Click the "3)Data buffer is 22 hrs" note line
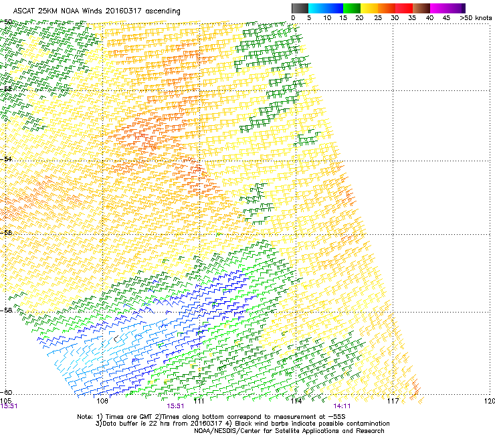The height and width of the screenshot is (435, 495). tap(242, 424)
